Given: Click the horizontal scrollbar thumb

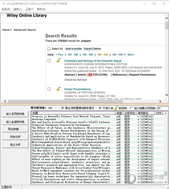Looking at the screenshot, I should click(65, 101).
